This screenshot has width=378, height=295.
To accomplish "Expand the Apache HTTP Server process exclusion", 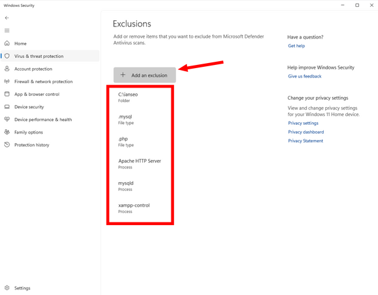I will [x=140, y=164].
